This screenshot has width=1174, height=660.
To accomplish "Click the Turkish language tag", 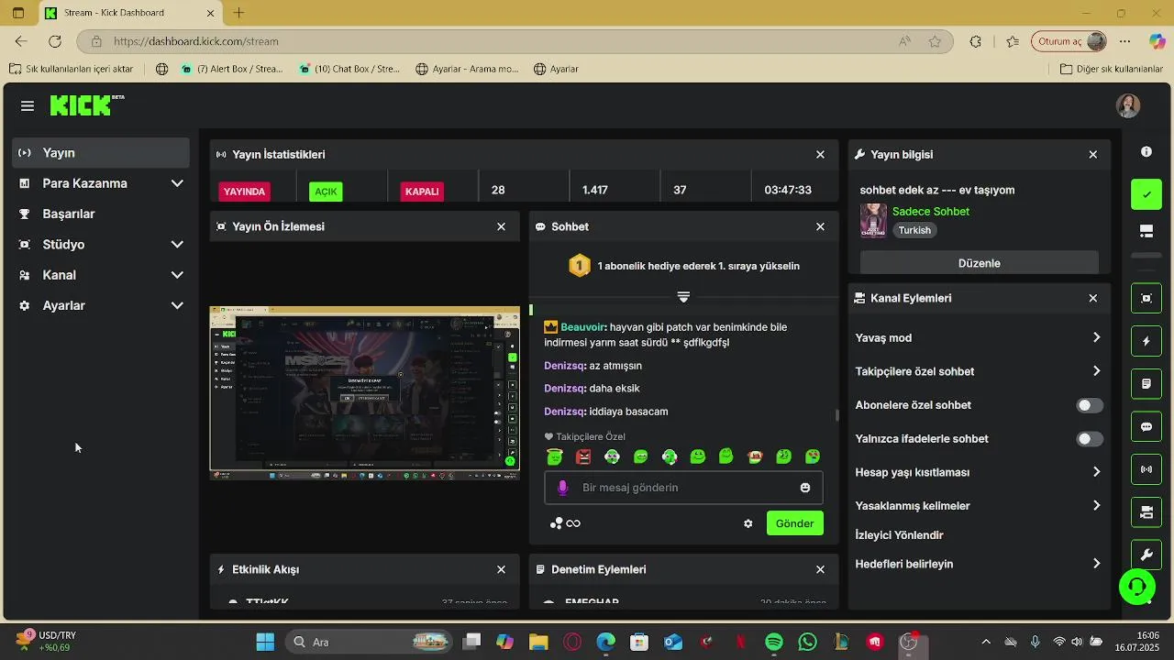I will [x=914, y=231].
